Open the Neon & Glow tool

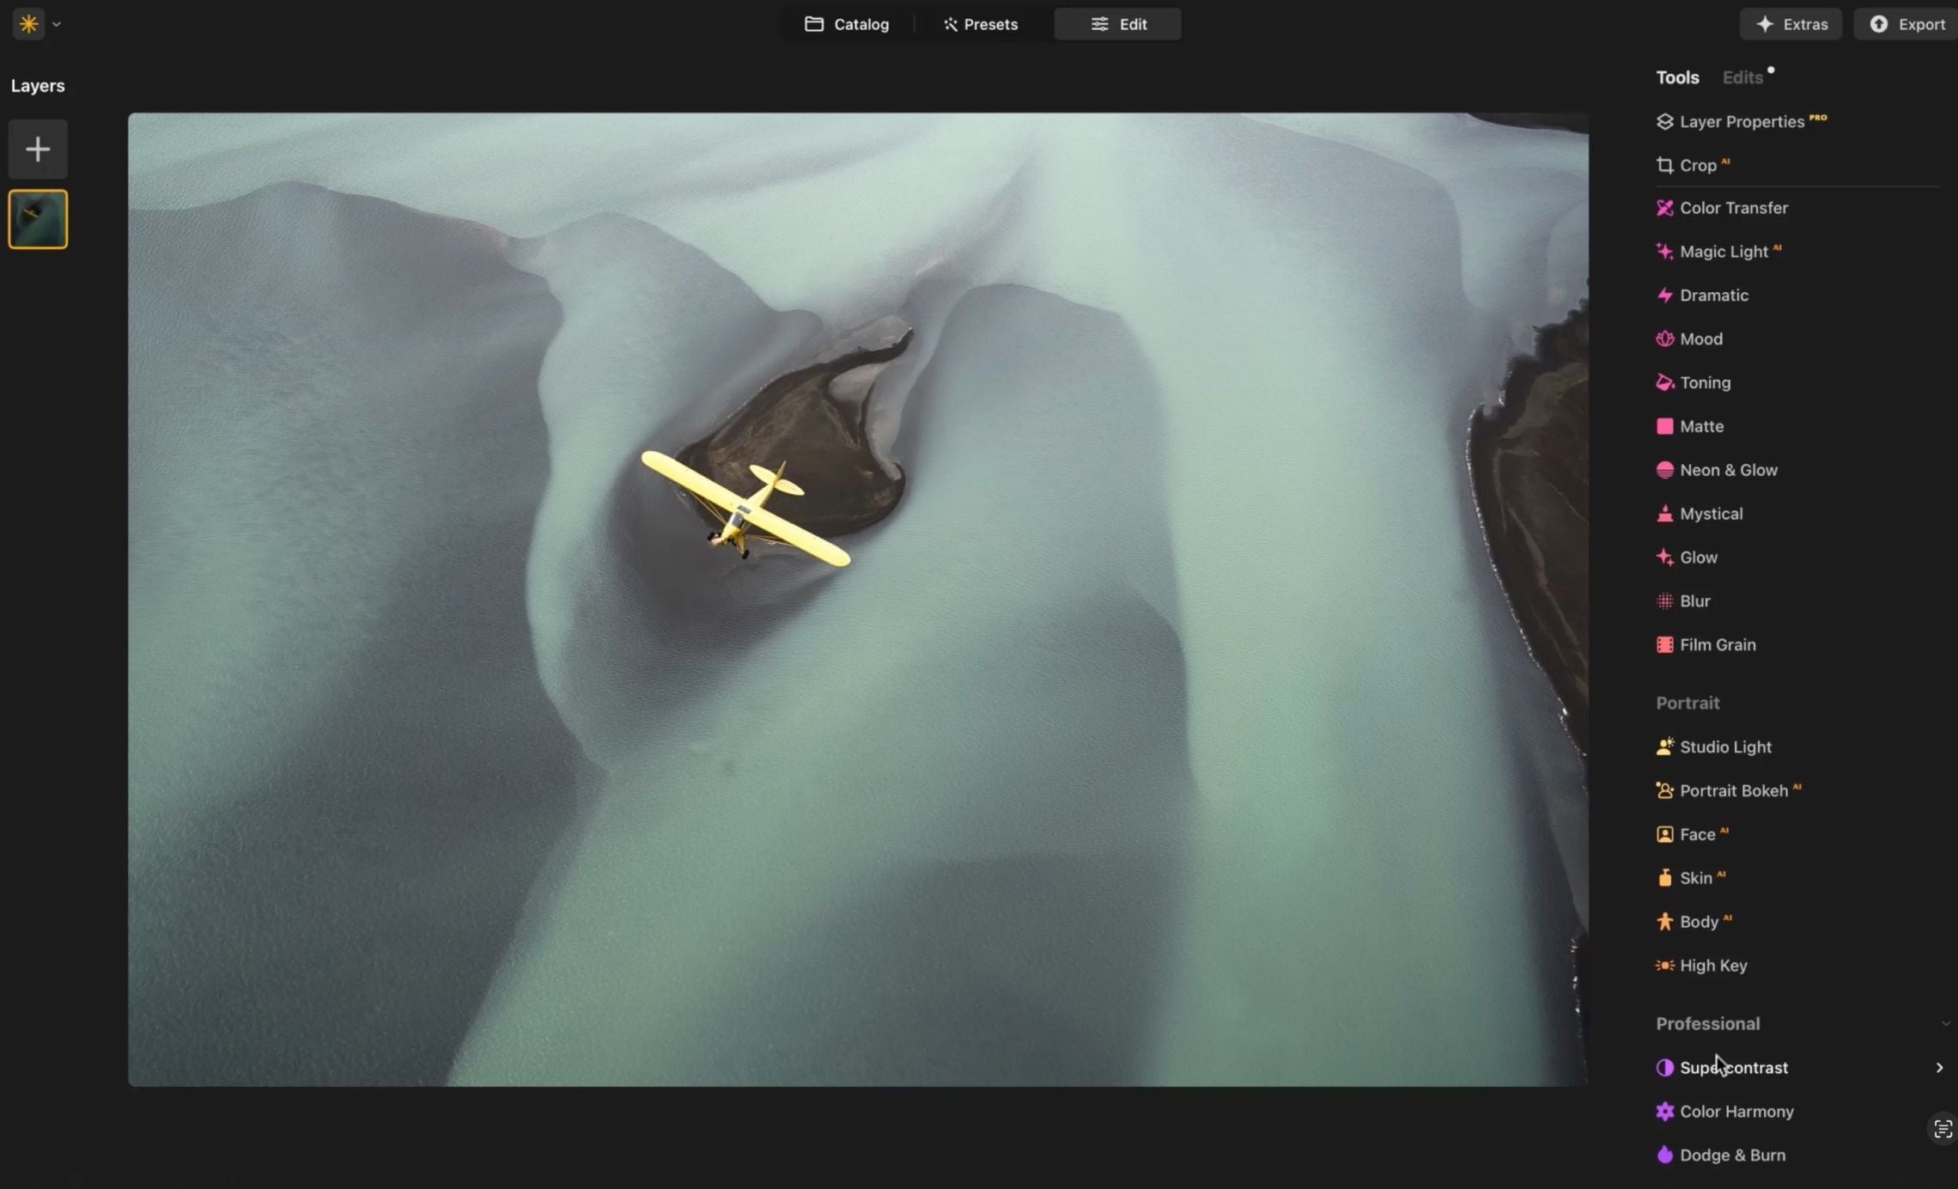point(1717,471)
